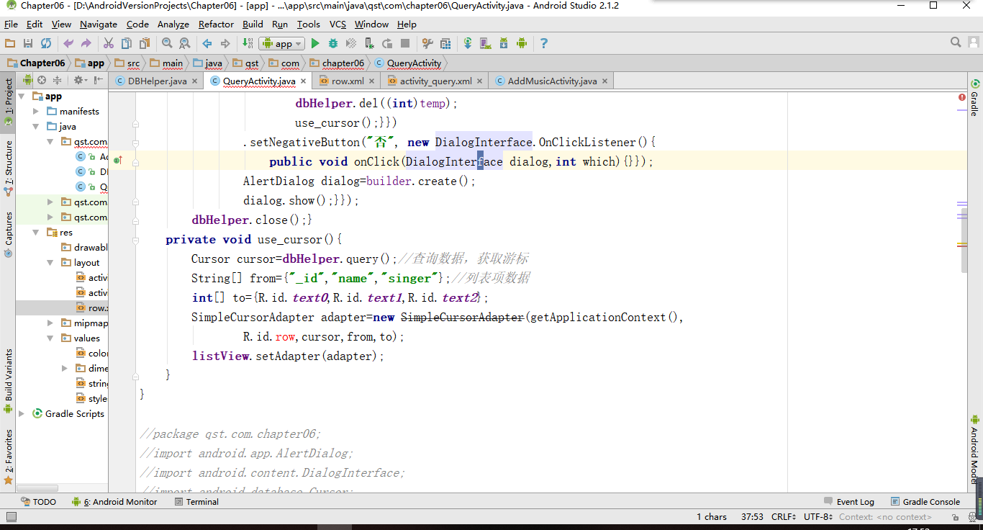Open the SDK Manager toolbar icon
The height and width of the screenshot is (530, 983).
503,42
